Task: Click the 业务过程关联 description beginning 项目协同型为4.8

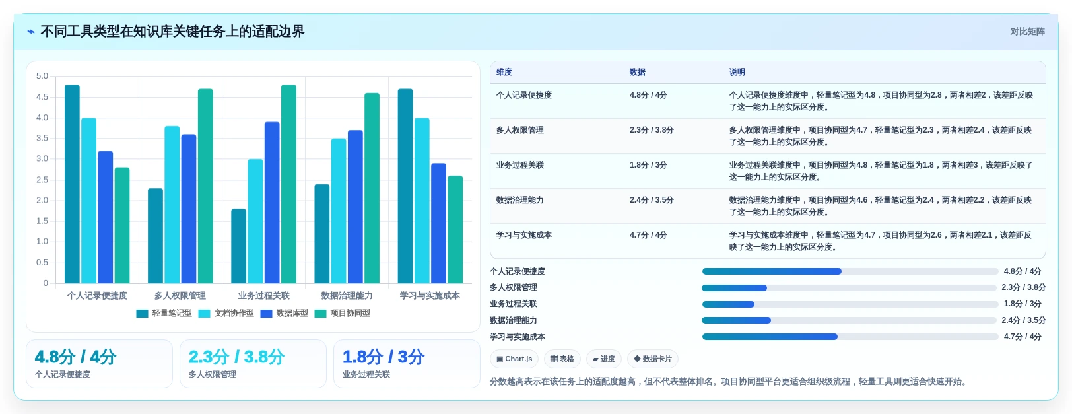Action: coord(881,171)
